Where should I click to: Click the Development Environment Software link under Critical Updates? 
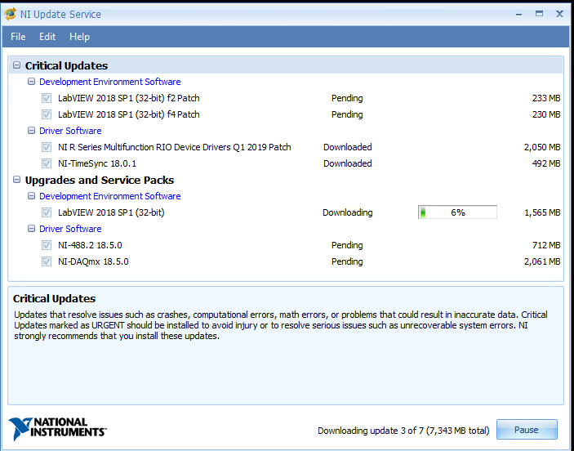pyautogui.click(x=110, y=82)
